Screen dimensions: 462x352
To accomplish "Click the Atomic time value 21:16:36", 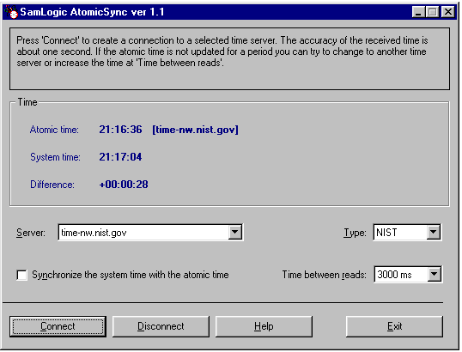I will tap(120, 130).
